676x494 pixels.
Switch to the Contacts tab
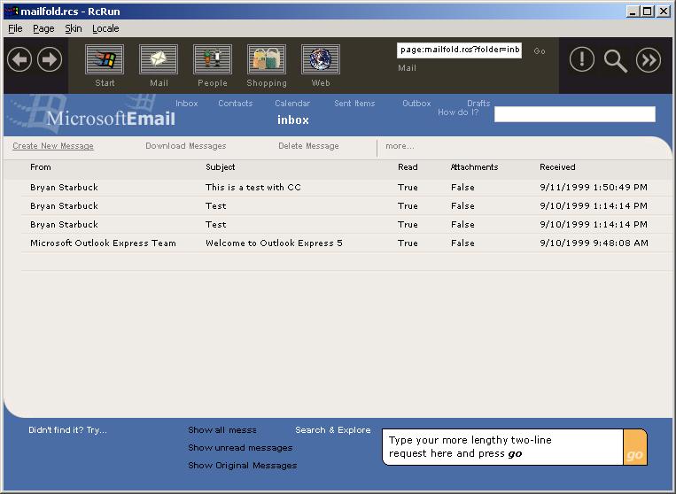click(236, 104)
